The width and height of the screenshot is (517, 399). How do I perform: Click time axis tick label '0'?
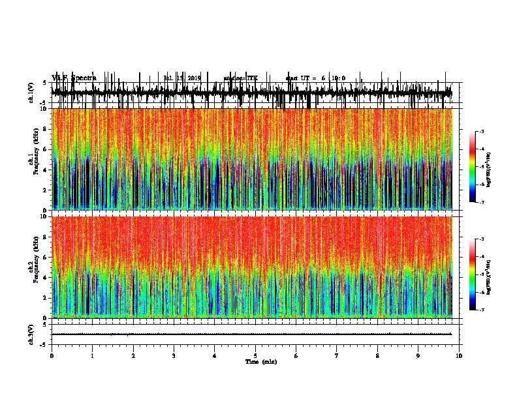point(52,356)
